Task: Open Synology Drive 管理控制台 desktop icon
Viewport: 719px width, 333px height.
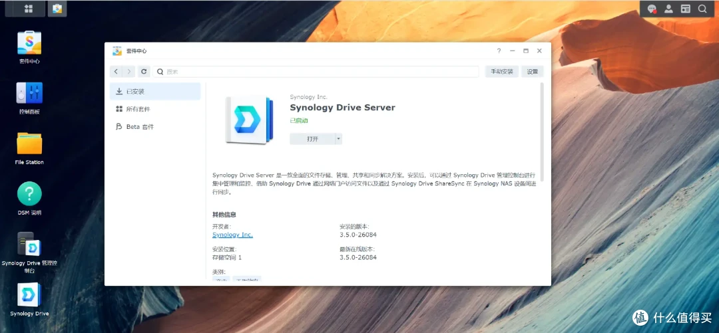Action: click(x=29, y=253)
